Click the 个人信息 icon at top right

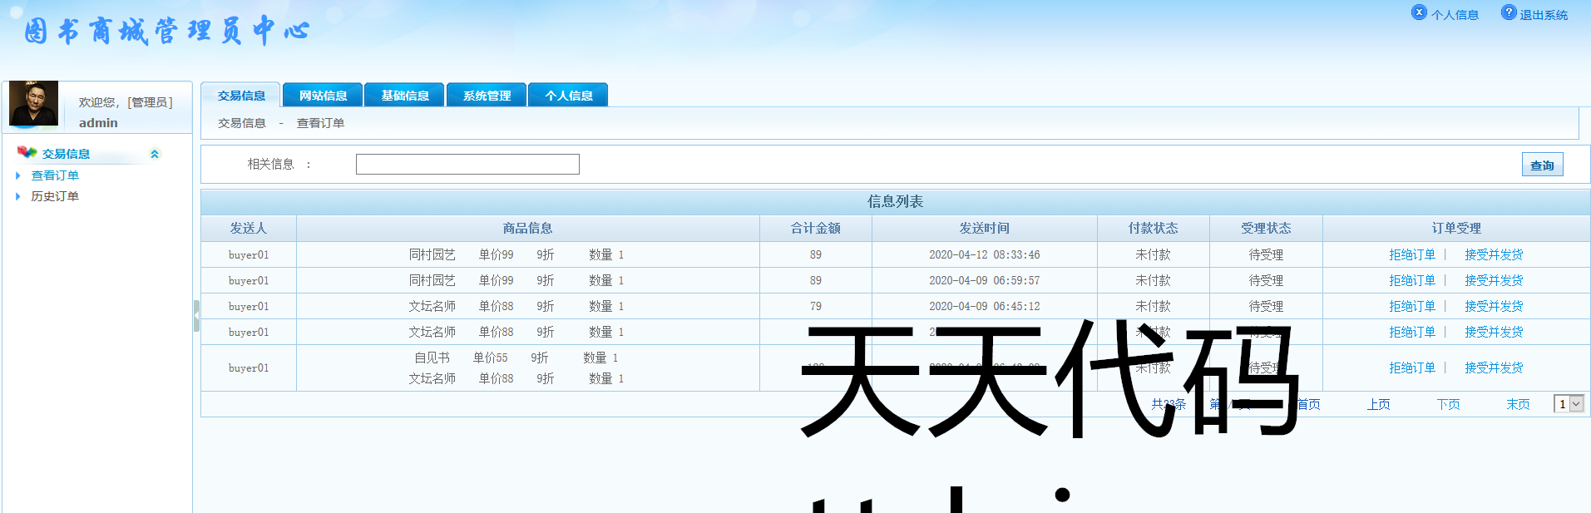(1419, 12)
